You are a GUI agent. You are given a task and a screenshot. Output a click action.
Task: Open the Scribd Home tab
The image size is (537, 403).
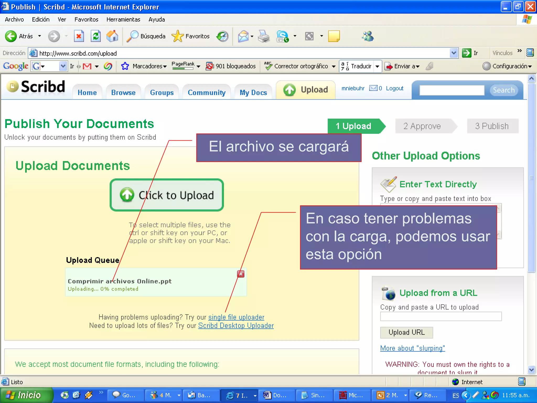tap(87, 92)
